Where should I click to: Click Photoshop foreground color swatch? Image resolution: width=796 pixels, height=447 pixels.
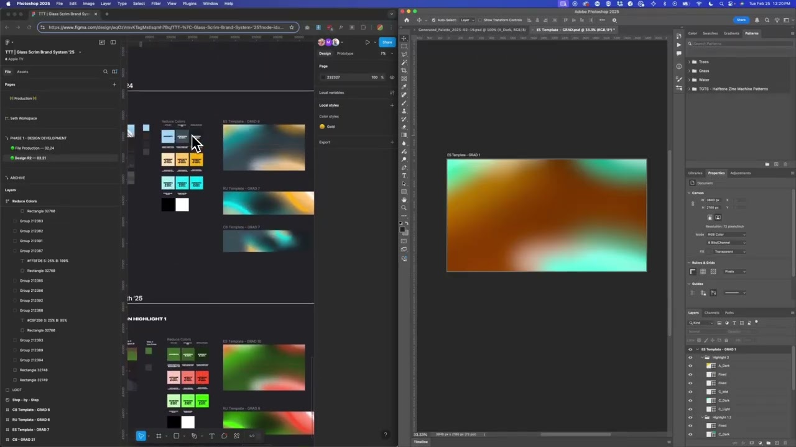pos(403,229)
